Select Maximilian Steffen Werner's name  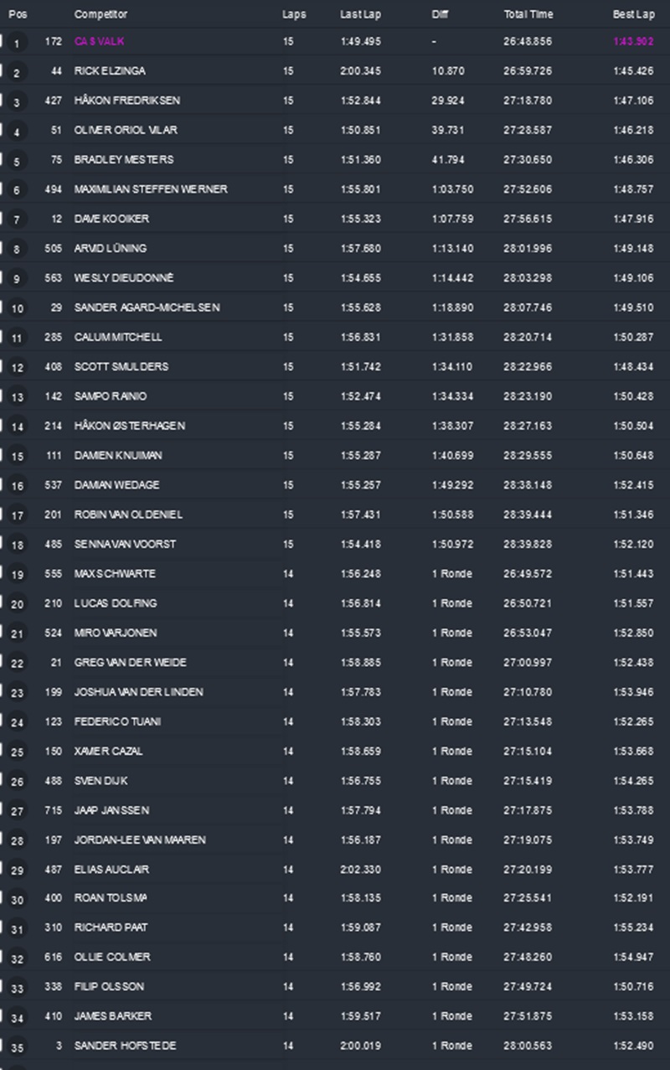click(x=150, y=189)
